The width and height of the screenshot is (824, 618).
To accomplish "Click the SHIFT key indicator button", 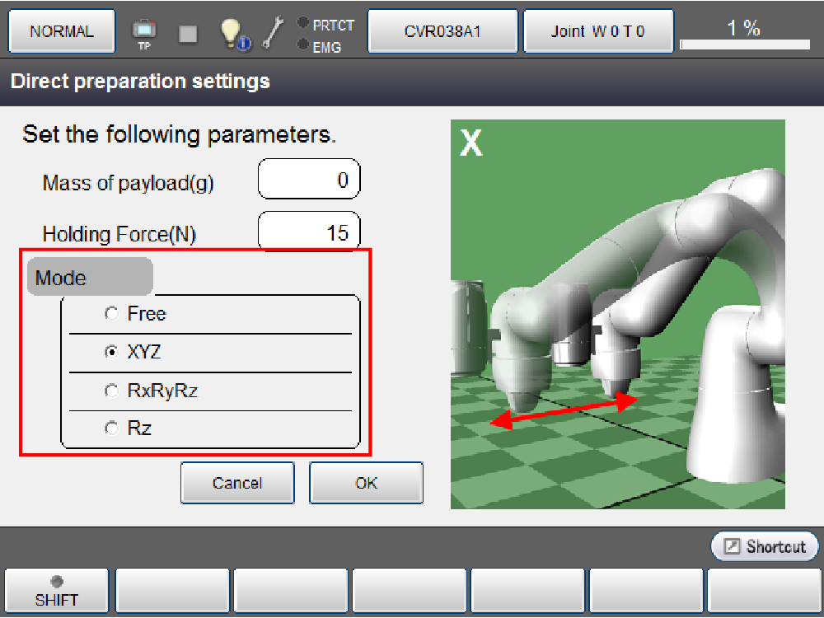I will click(x=57, y=591).
